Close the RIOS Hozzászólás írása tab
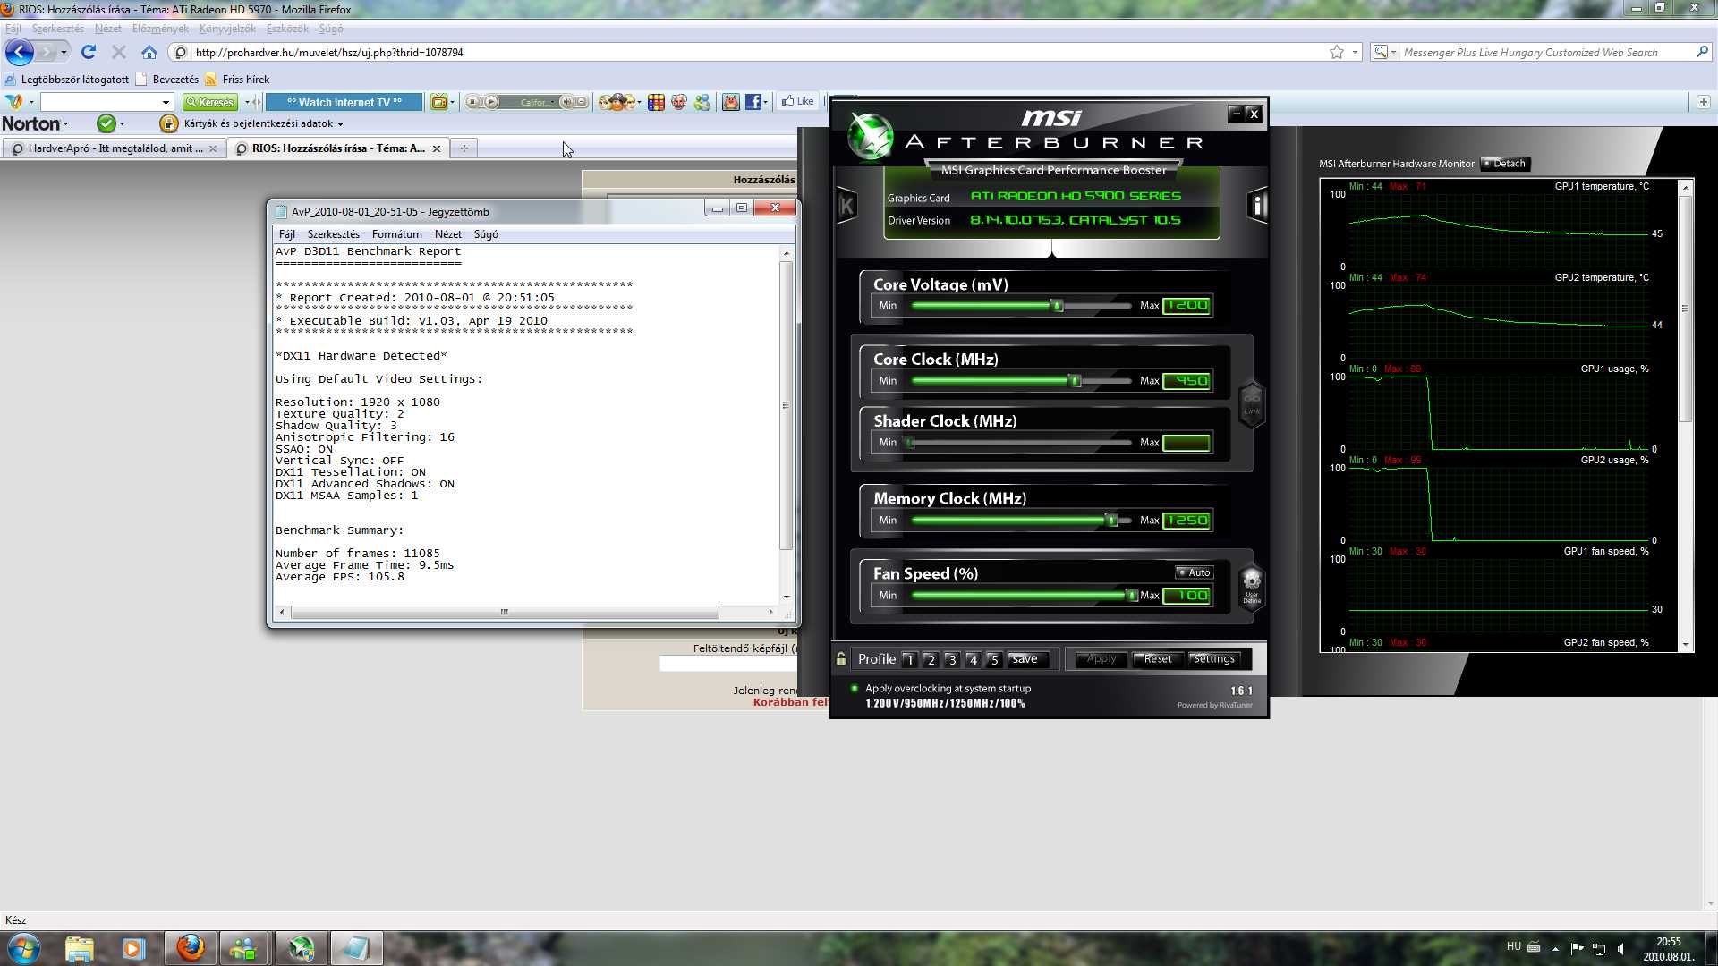1718x966 pixels. click(x=437, y=149)
